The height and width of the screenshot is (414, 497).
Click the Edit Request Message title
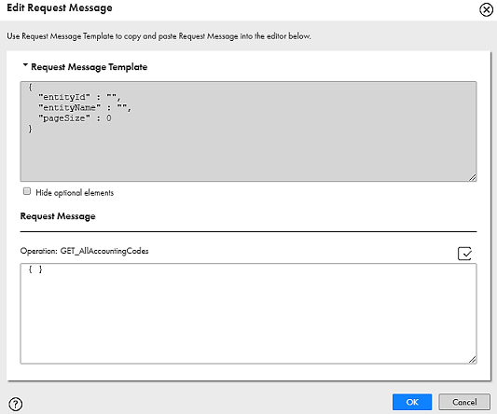pyautogui.click(x=60, y=7)
